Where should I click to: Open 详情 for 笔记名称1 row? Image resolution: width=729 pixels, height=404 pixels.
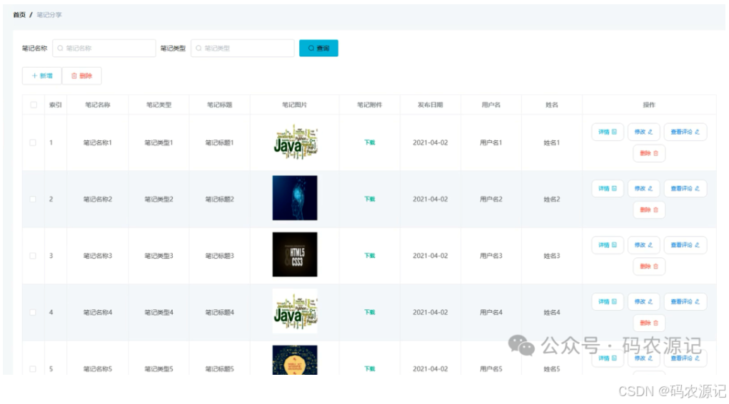(x=608, y=132)
